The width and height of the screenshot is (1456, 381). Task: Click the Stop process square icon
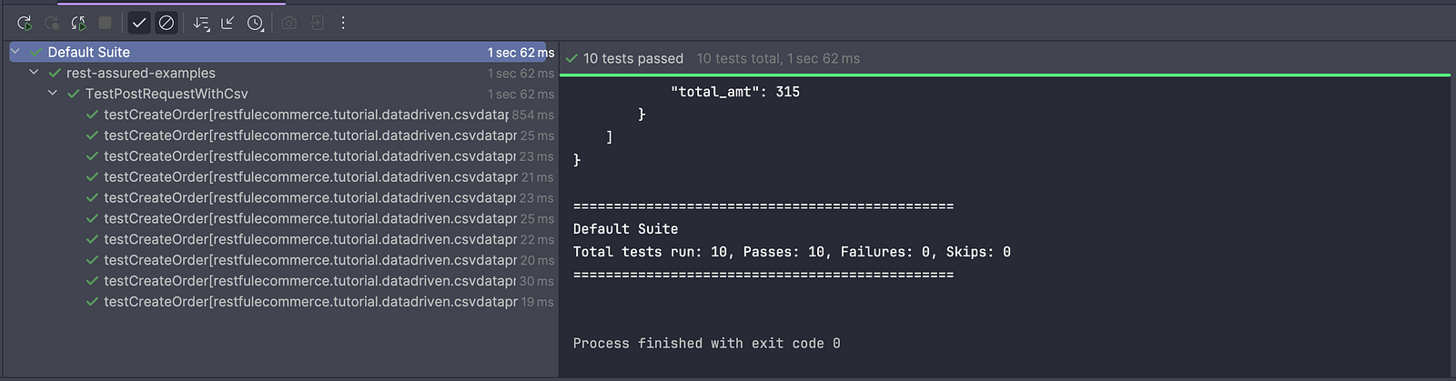(106, 23)
